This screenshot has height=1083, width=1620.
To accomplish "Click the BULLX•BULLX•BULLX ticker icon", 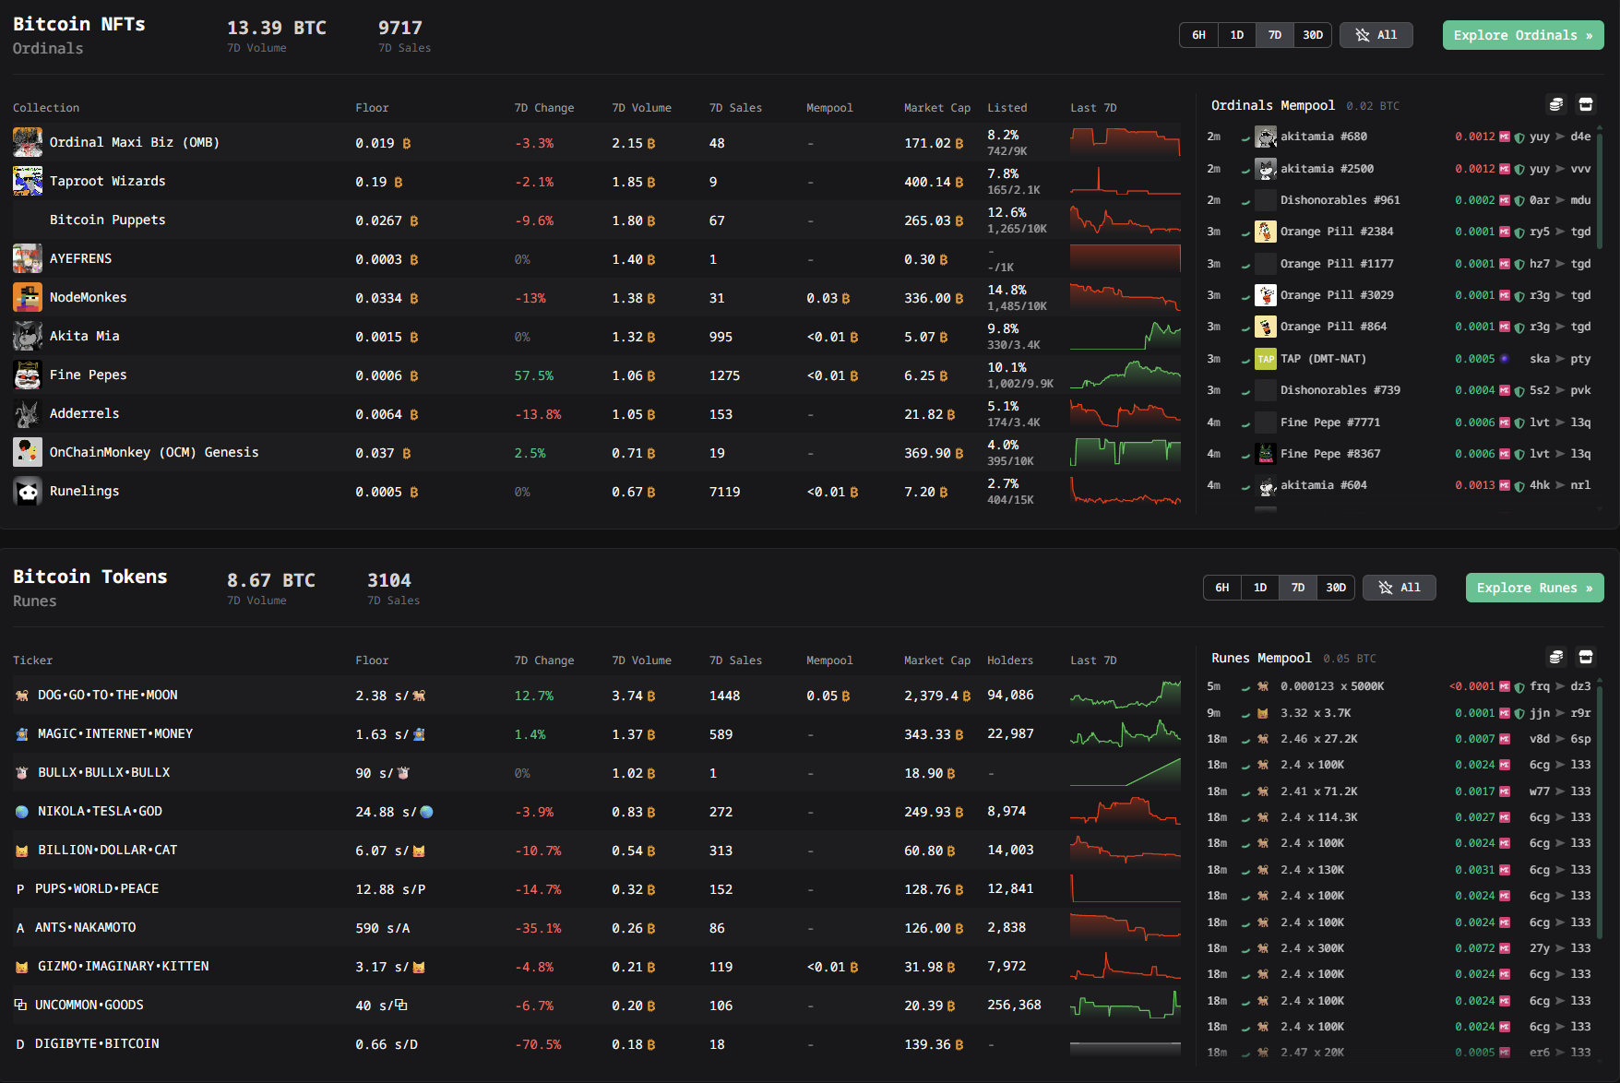I will tap(22, 773).
